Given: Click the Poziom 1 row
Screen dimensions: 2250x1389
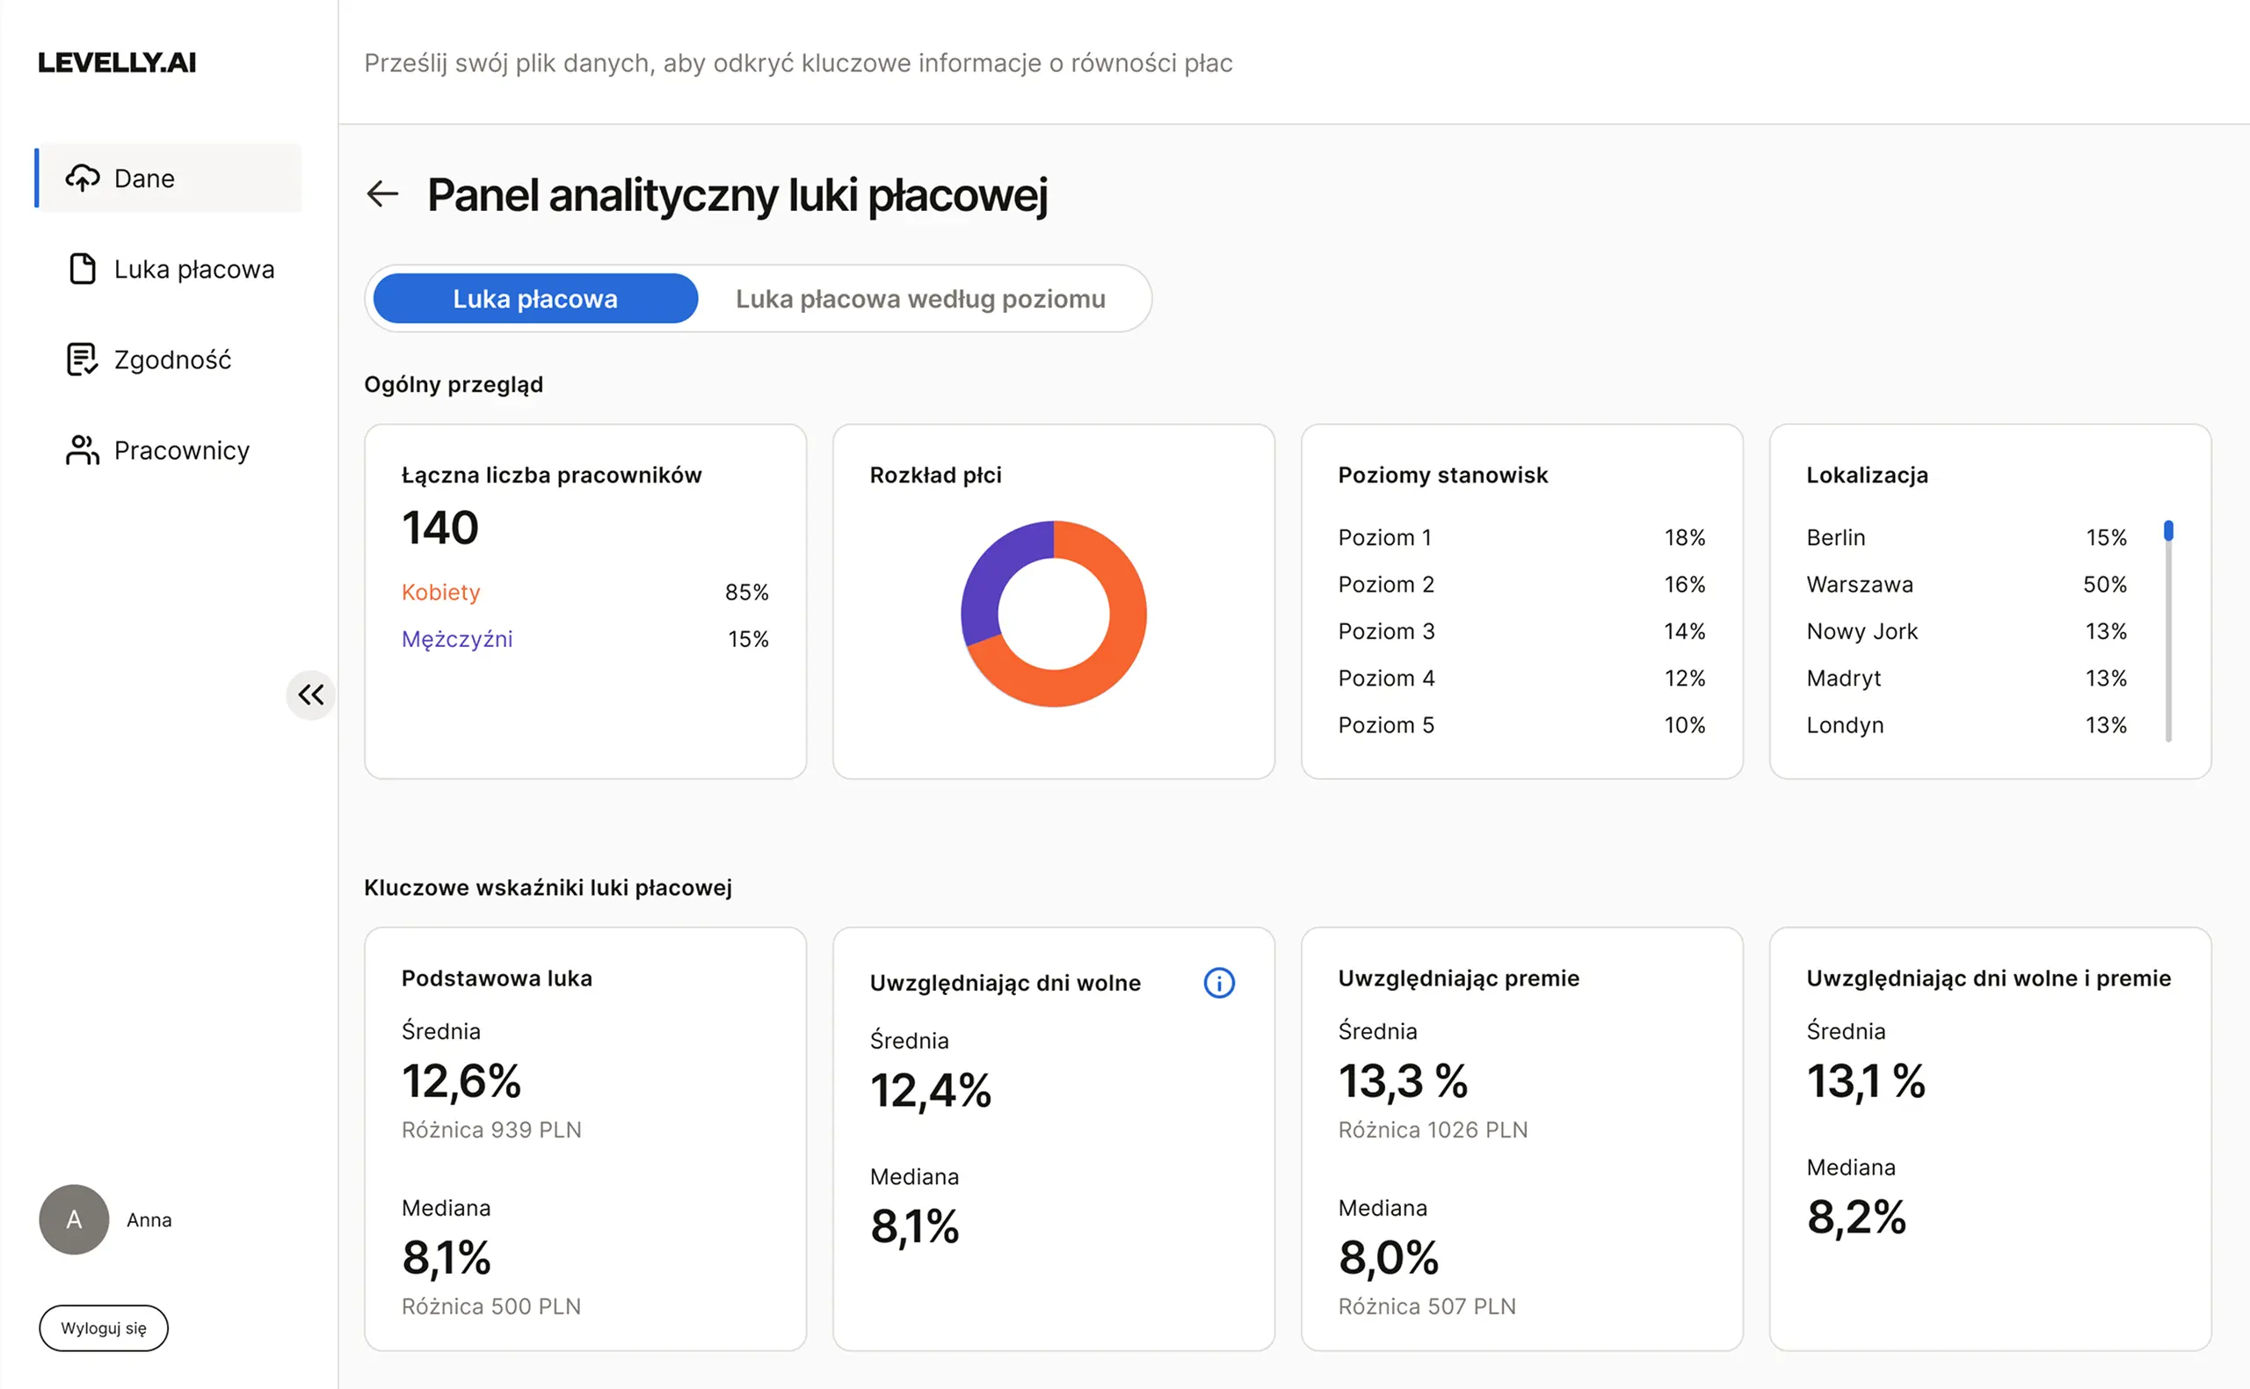Looking at the screenshot, I should click(x=1521, y=537).
